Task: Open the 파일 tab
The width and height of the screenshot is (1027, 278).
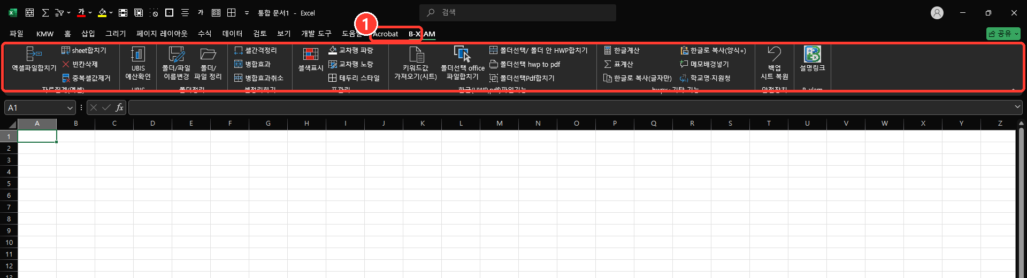Action: (x=17, y=34)
